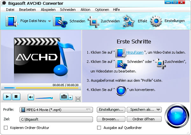The image size is (191, 135).
Task: Click the app icon in title bar
Action: click(x=4, y=3)
